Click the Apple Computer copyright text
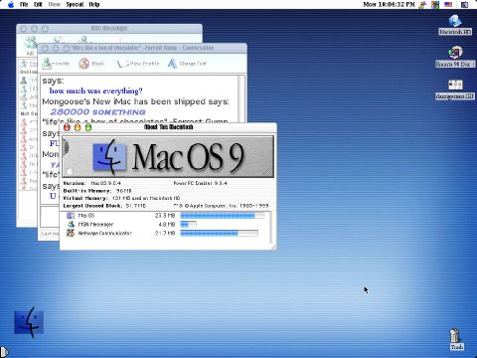Image resolution: width=477 pixels, height=358 pixels. click(x=222, y=206)
